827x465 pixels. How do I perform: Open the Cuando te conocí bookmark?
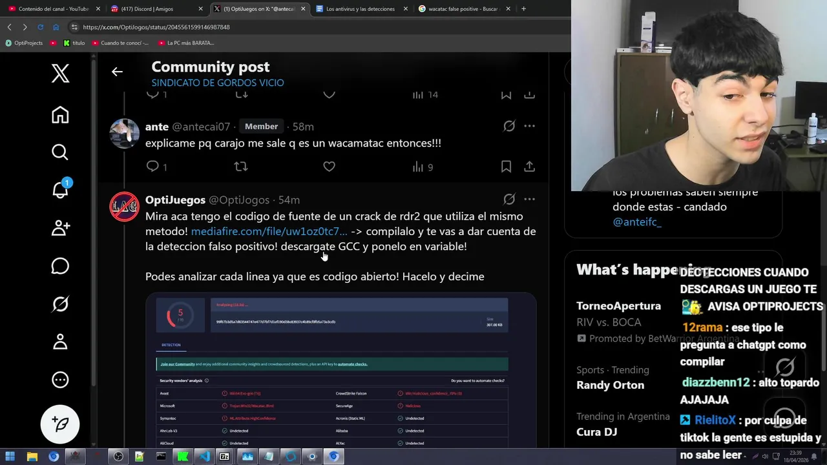[120, 43]
